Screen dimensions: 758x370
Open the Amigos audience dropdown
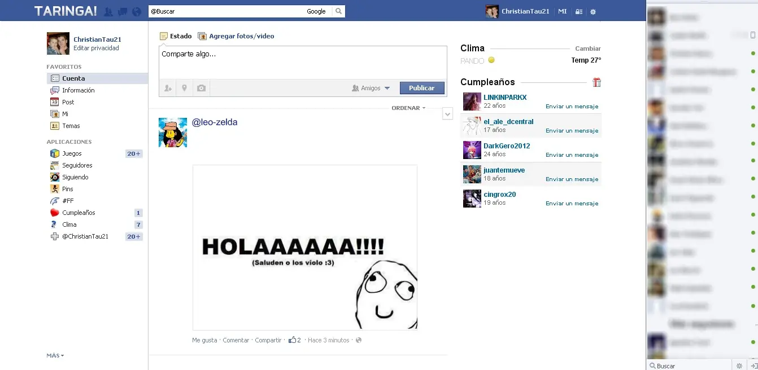tap(371, 88)
